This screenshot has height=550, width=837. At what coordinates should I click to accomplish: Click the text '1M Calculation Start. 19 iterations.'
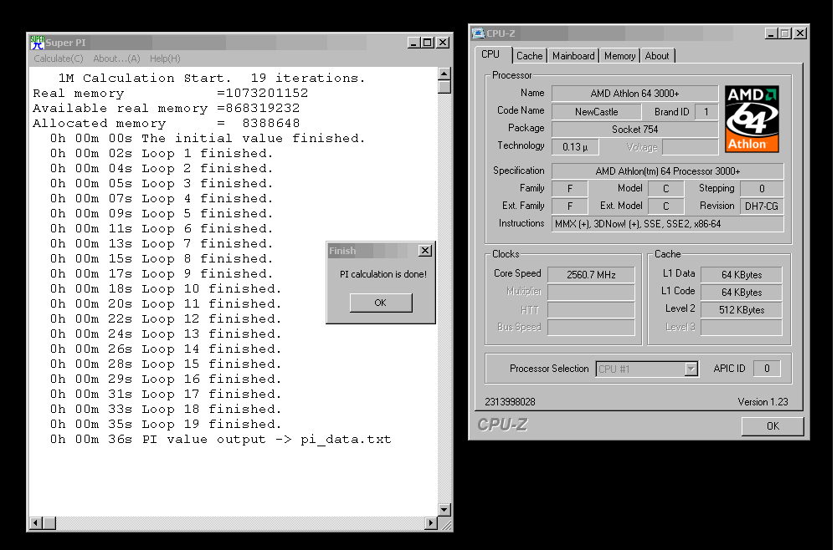(212, 79)
